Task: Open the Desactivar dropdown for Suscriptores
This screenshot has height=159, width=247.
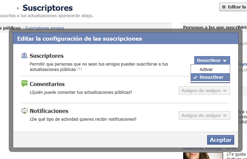Action: (x=212, y=60)
